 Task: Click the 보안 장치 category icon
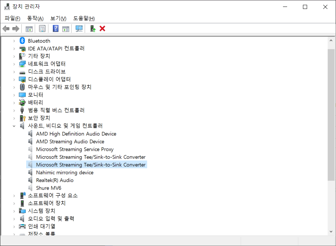tap(22, 118)
